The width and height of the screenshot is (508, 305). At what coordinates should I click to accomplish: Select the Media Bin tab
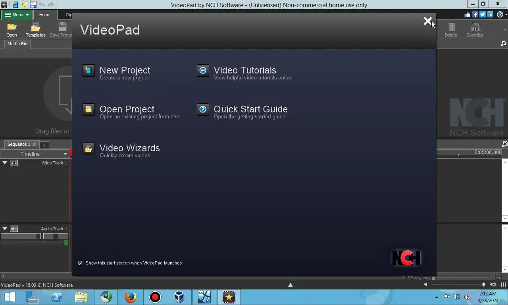(x=17, y=44)
